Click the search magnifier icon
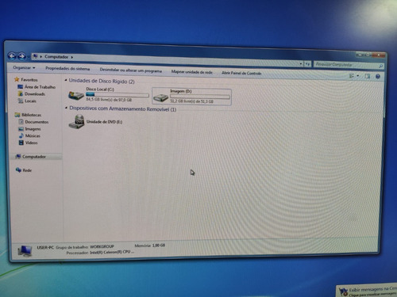This screenshot has width=397, height=297. [x=380, y=66]
